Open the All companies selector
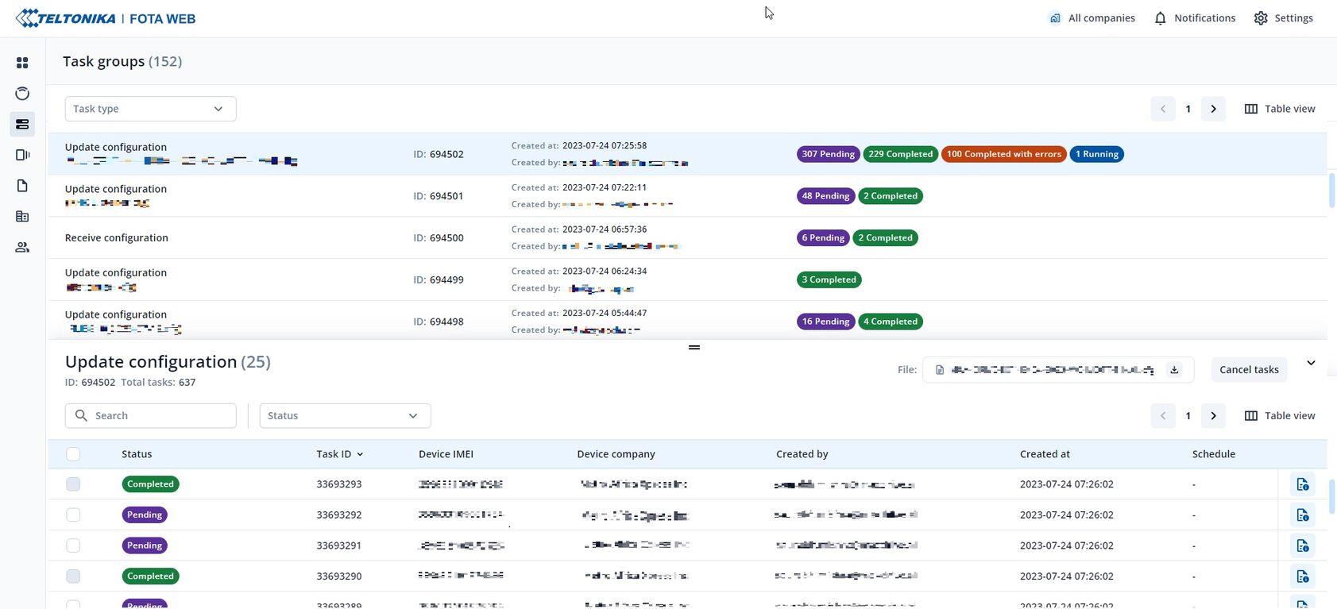Viewport: 1337px width, 609px height. point(1092,18)
